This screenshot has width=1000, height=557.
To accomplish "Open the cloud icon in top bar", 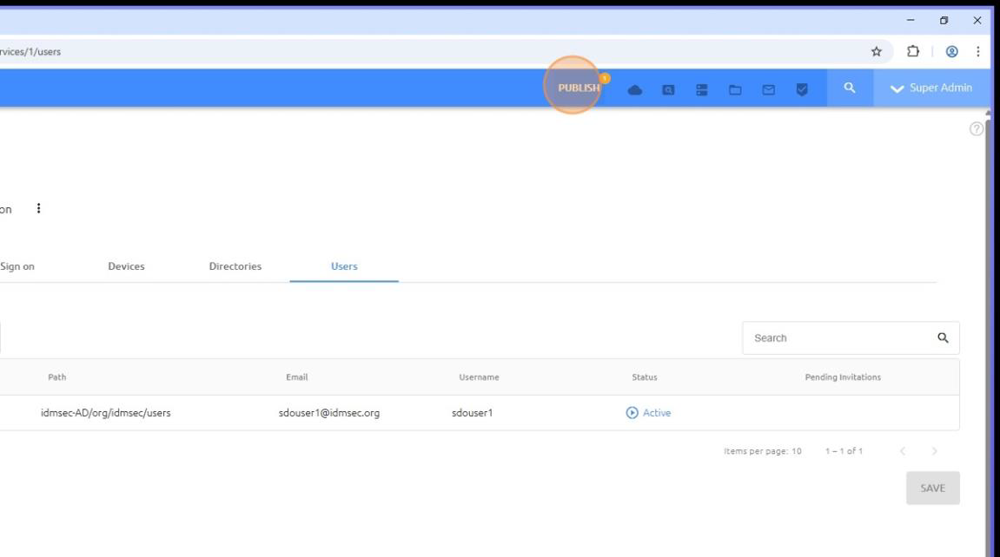I will [634, 89].
